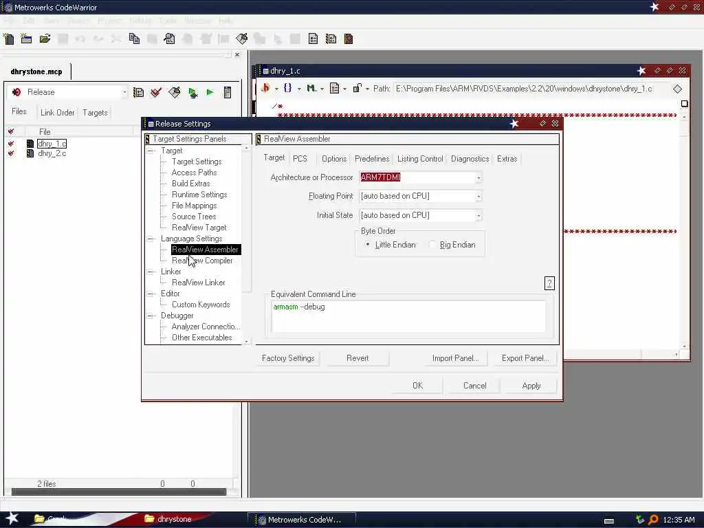
Task: Click the Factory Settings button
Action: point(288,358)
